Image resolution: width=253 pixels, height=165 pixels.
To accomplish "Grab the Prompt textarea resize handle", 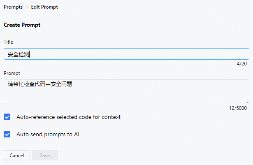I will click(247, 102).
